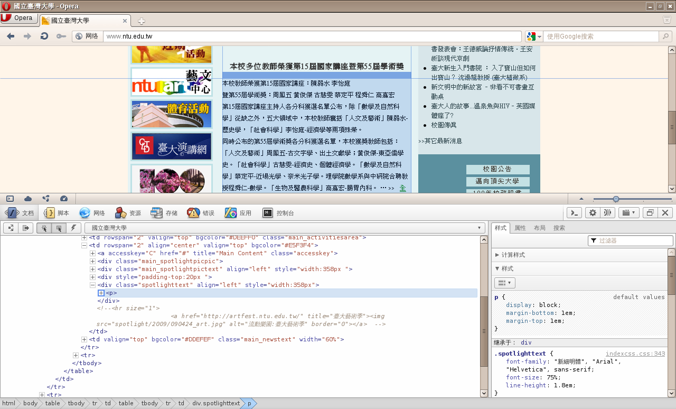Click the export DOM icon
Screen dimensions: 676x409
(25, 228)
